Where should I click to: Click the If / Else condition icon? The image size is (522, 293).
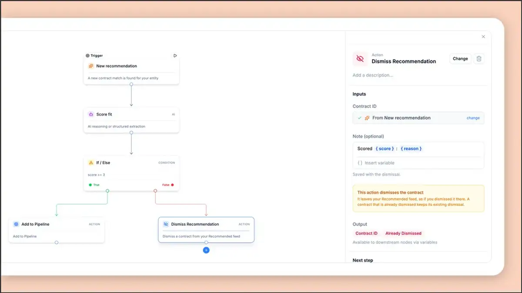91,163
